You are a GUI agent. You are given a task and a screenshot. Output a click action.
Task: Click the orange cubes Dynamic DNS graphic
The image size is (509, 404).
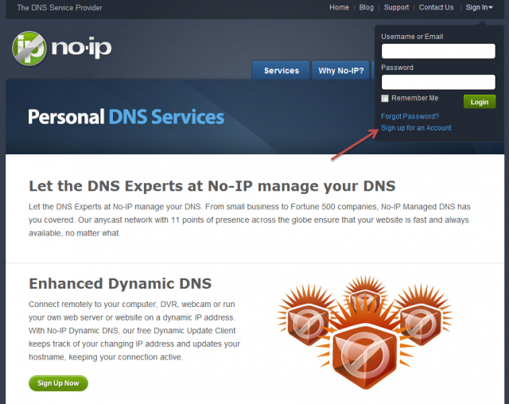(x=365, y=332)
